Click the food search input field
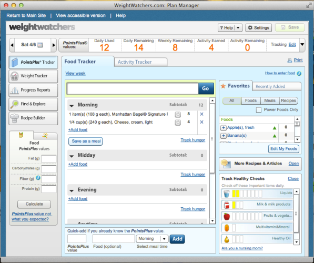Viewport: 314px width, 263px height. click(133, 88)
